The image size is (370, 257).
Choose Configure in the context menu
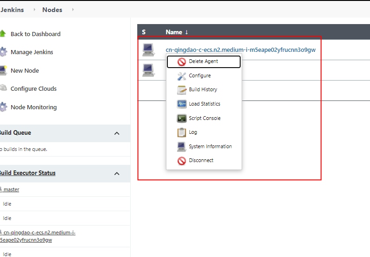(204, 76)
